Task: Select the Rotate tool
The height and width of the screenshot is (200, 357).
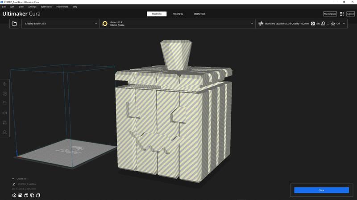Action: click(4, 103)
